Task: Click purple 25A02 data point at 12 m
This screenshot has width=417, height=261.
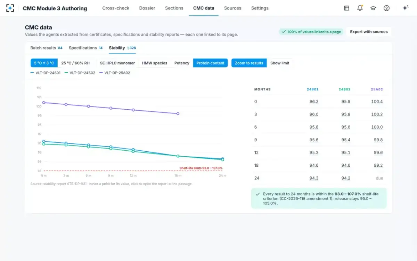Action: click(133, 110)
